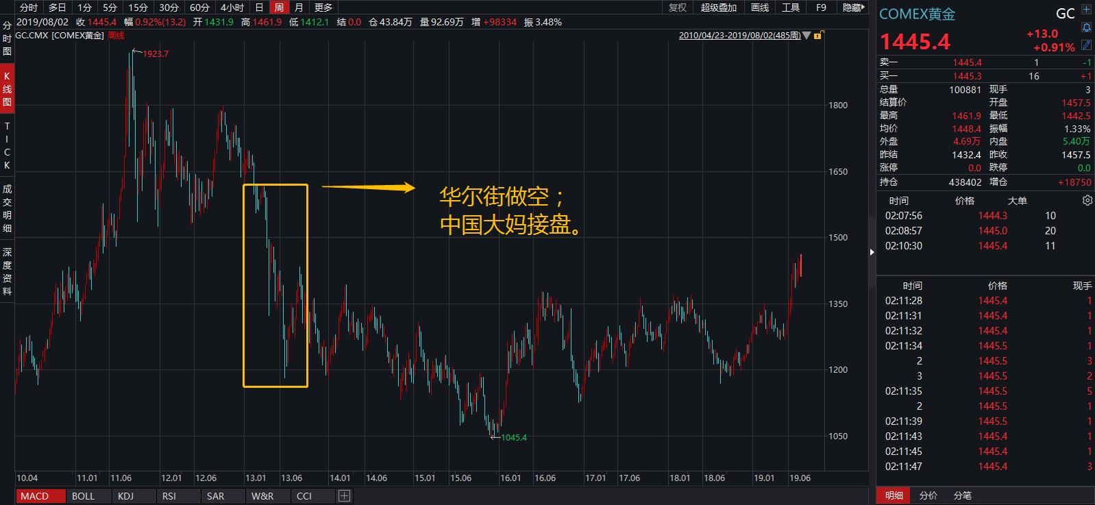Set price alert bell icon
The image size is (1095, 505).
pos(1086,27)
